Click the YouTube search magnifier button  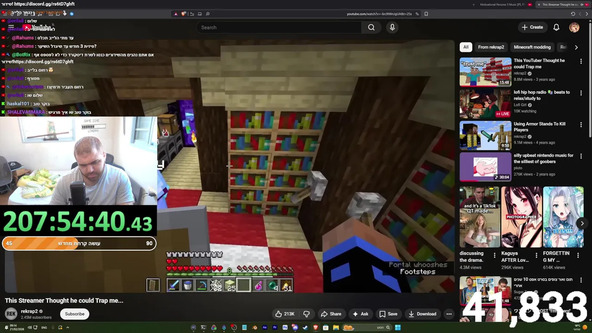click(x=371, y=27)
